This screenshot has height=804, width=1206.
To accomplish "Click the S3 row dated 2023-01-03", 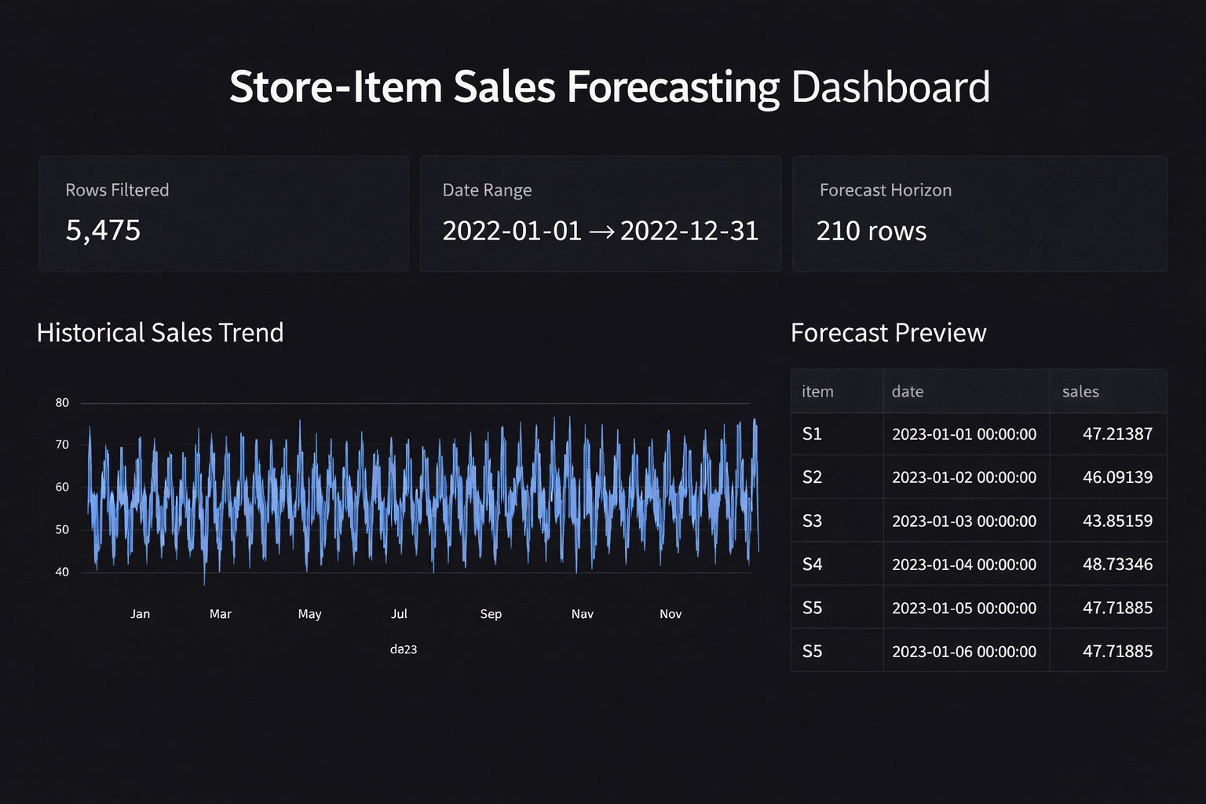I will tap(978, 521).
